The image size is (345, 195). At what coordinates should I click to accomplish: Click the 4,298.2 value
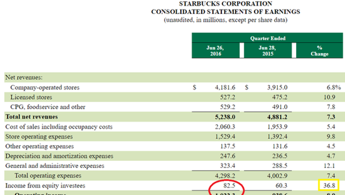coord(225,176)
